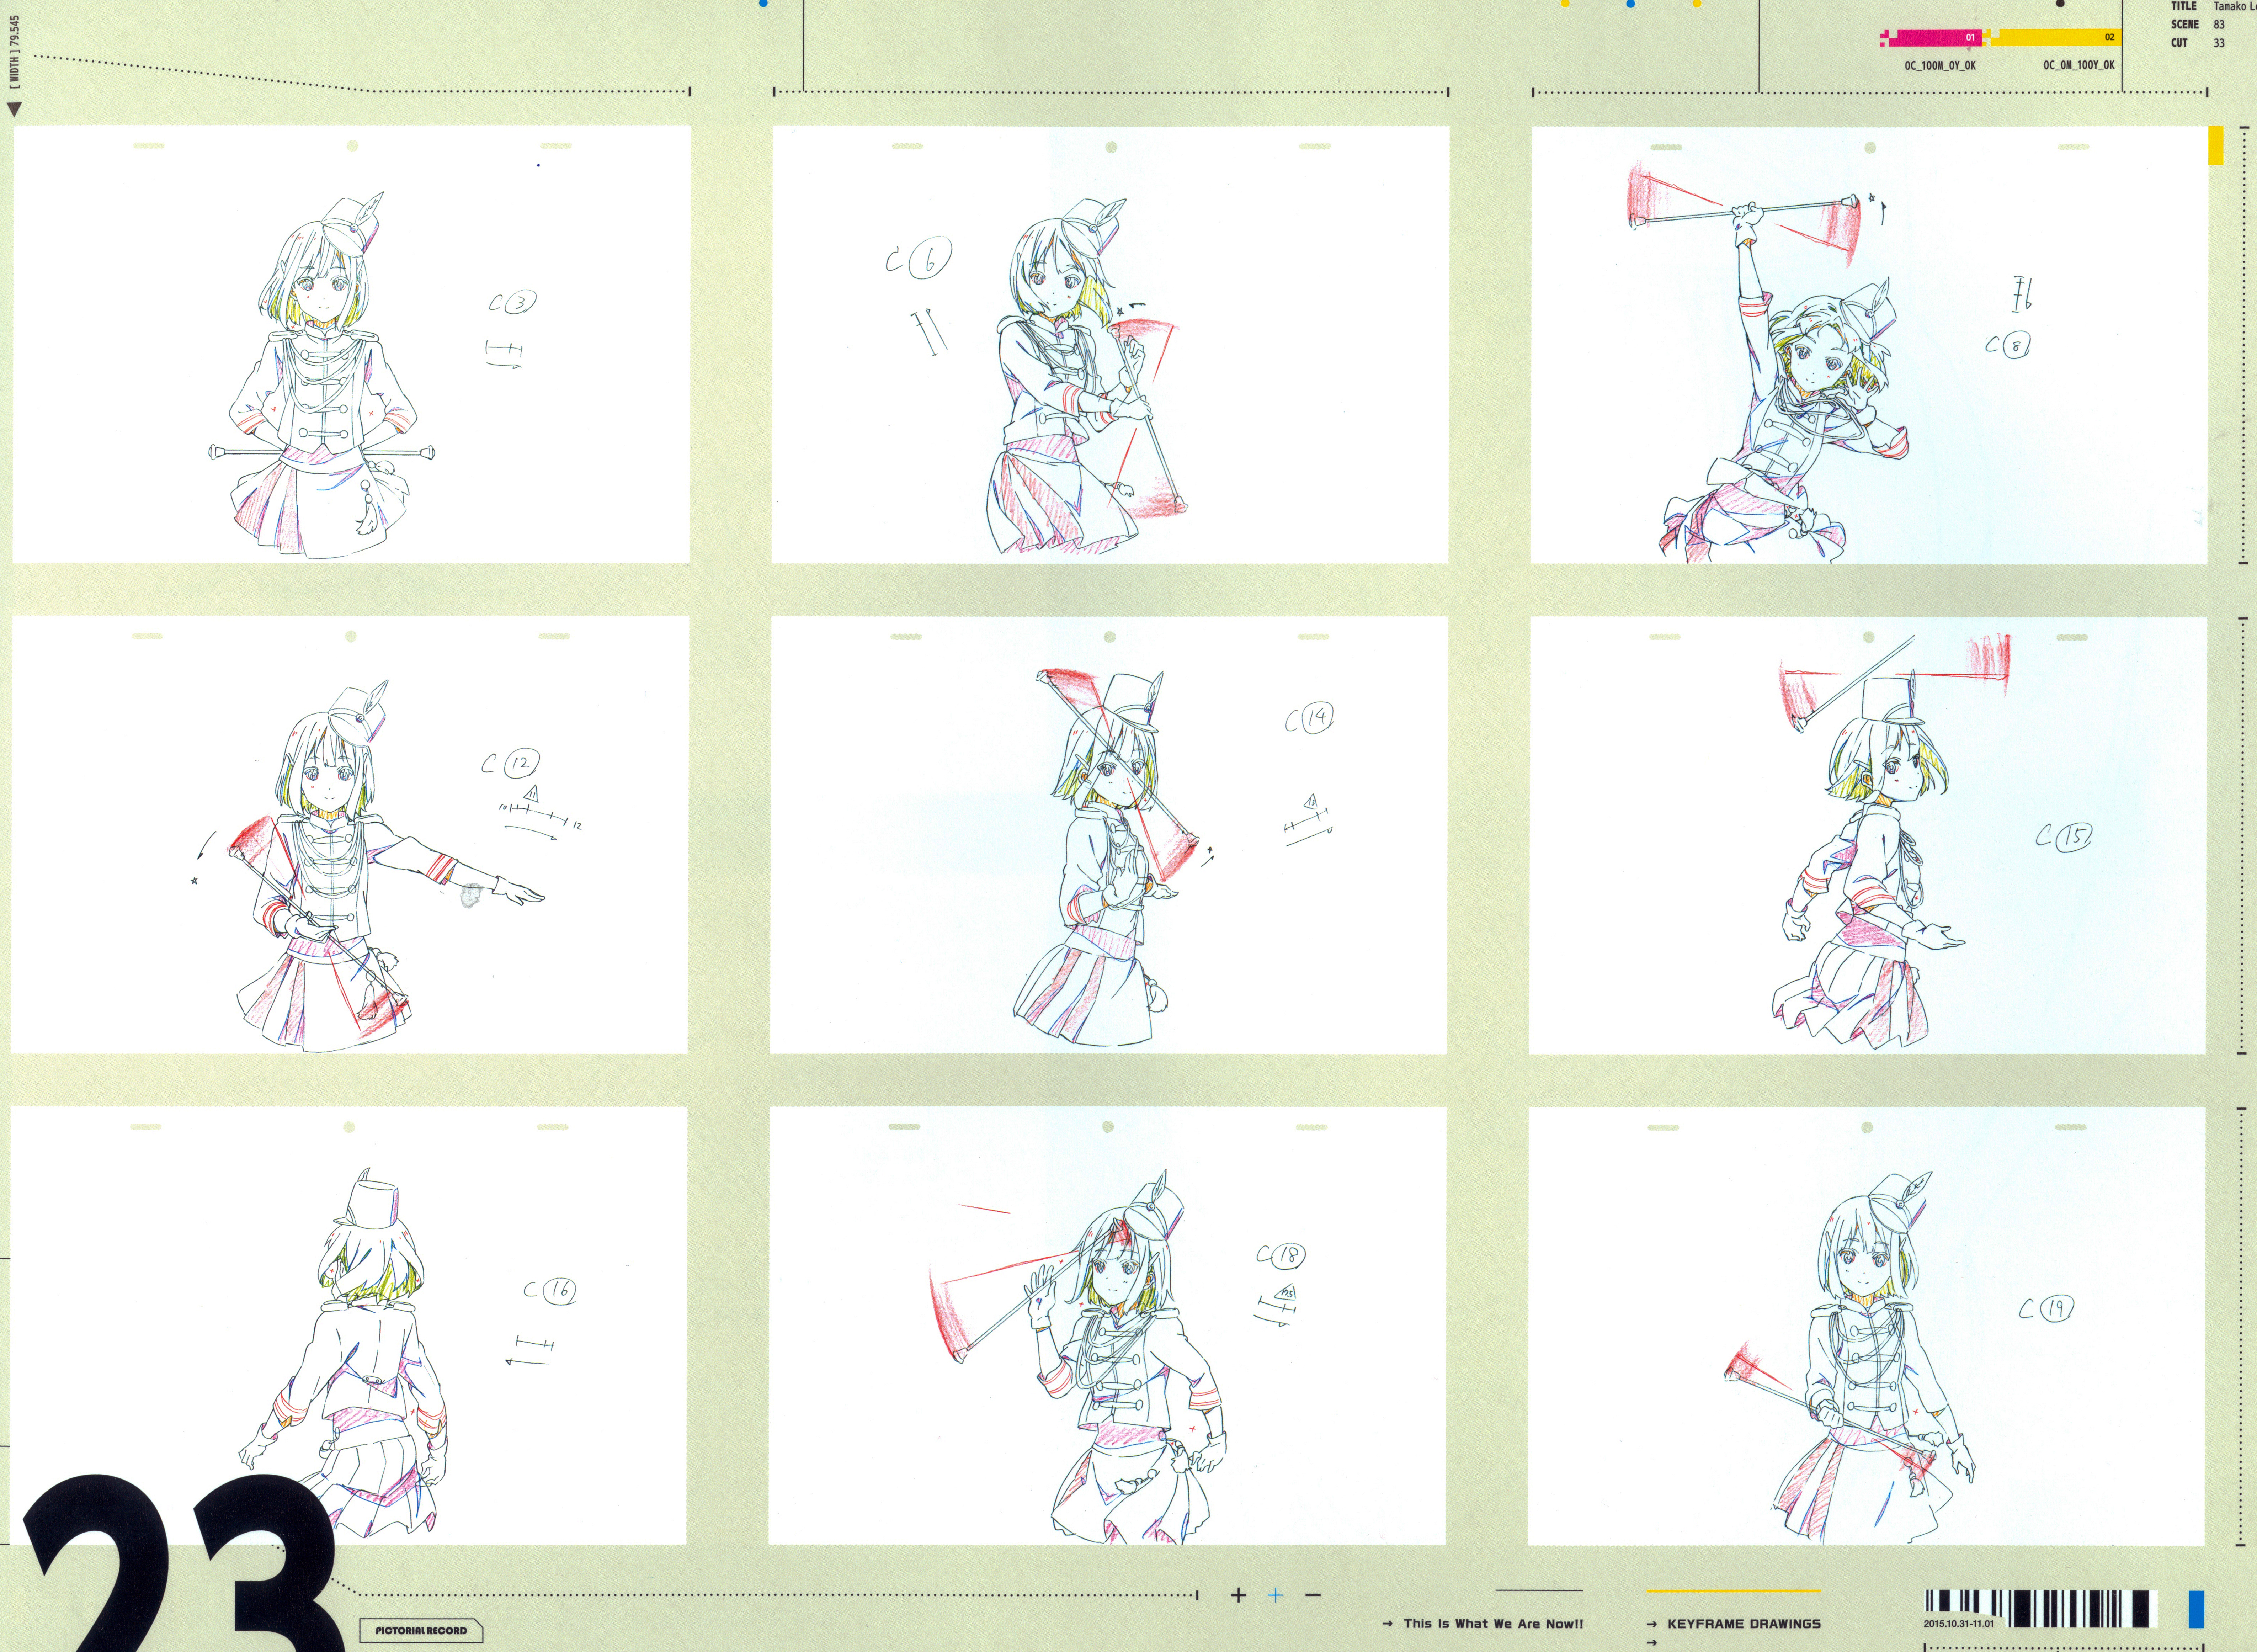Click the '[ WIDTH ] 79.545' vertical text

(14, 52)
